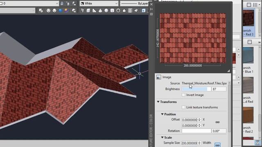
Task: Click the offset link chain icon
Action: 217,122
